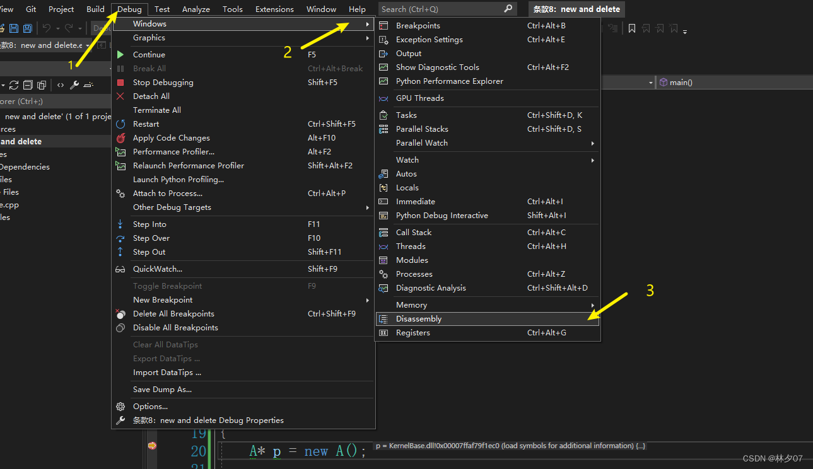Expand the Other Debug Targets submenu
Viewport: 813px width, 469px height.
pyautogui.click(x=243, y=207)
